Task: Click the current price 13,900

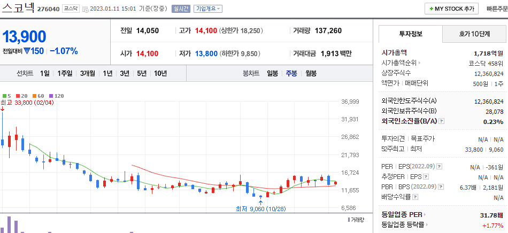Action: coord(24,36)
